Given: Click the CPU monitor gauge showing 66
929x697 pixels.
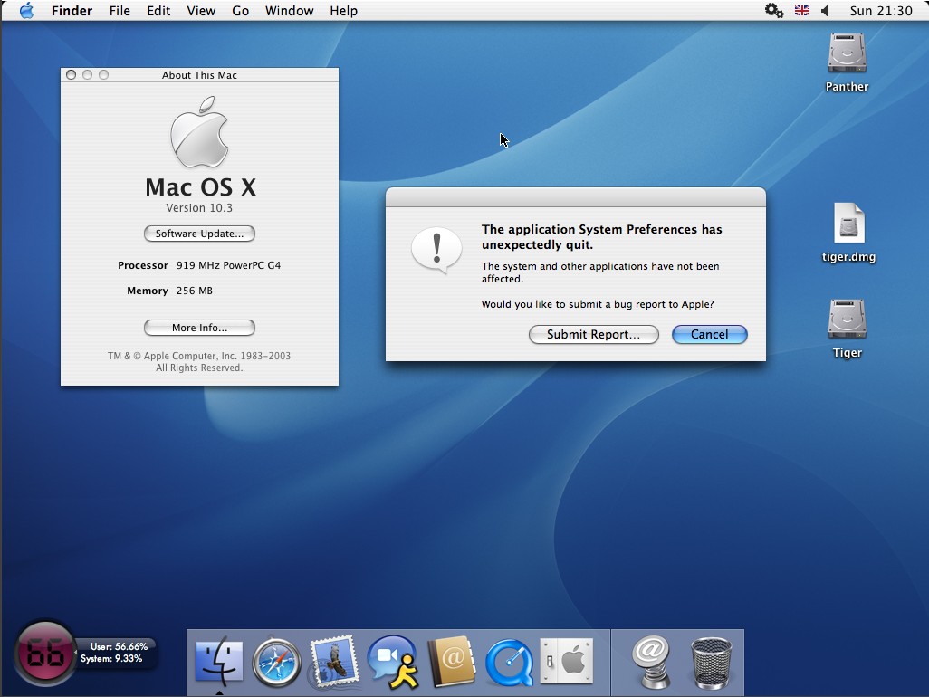Looking at the screenshot, I should pos(45,654).
